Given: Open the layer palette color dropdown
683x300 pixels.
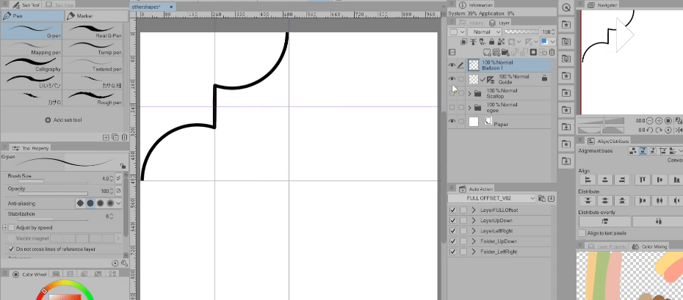Looking at the screenshot, I should coord(457,32).
